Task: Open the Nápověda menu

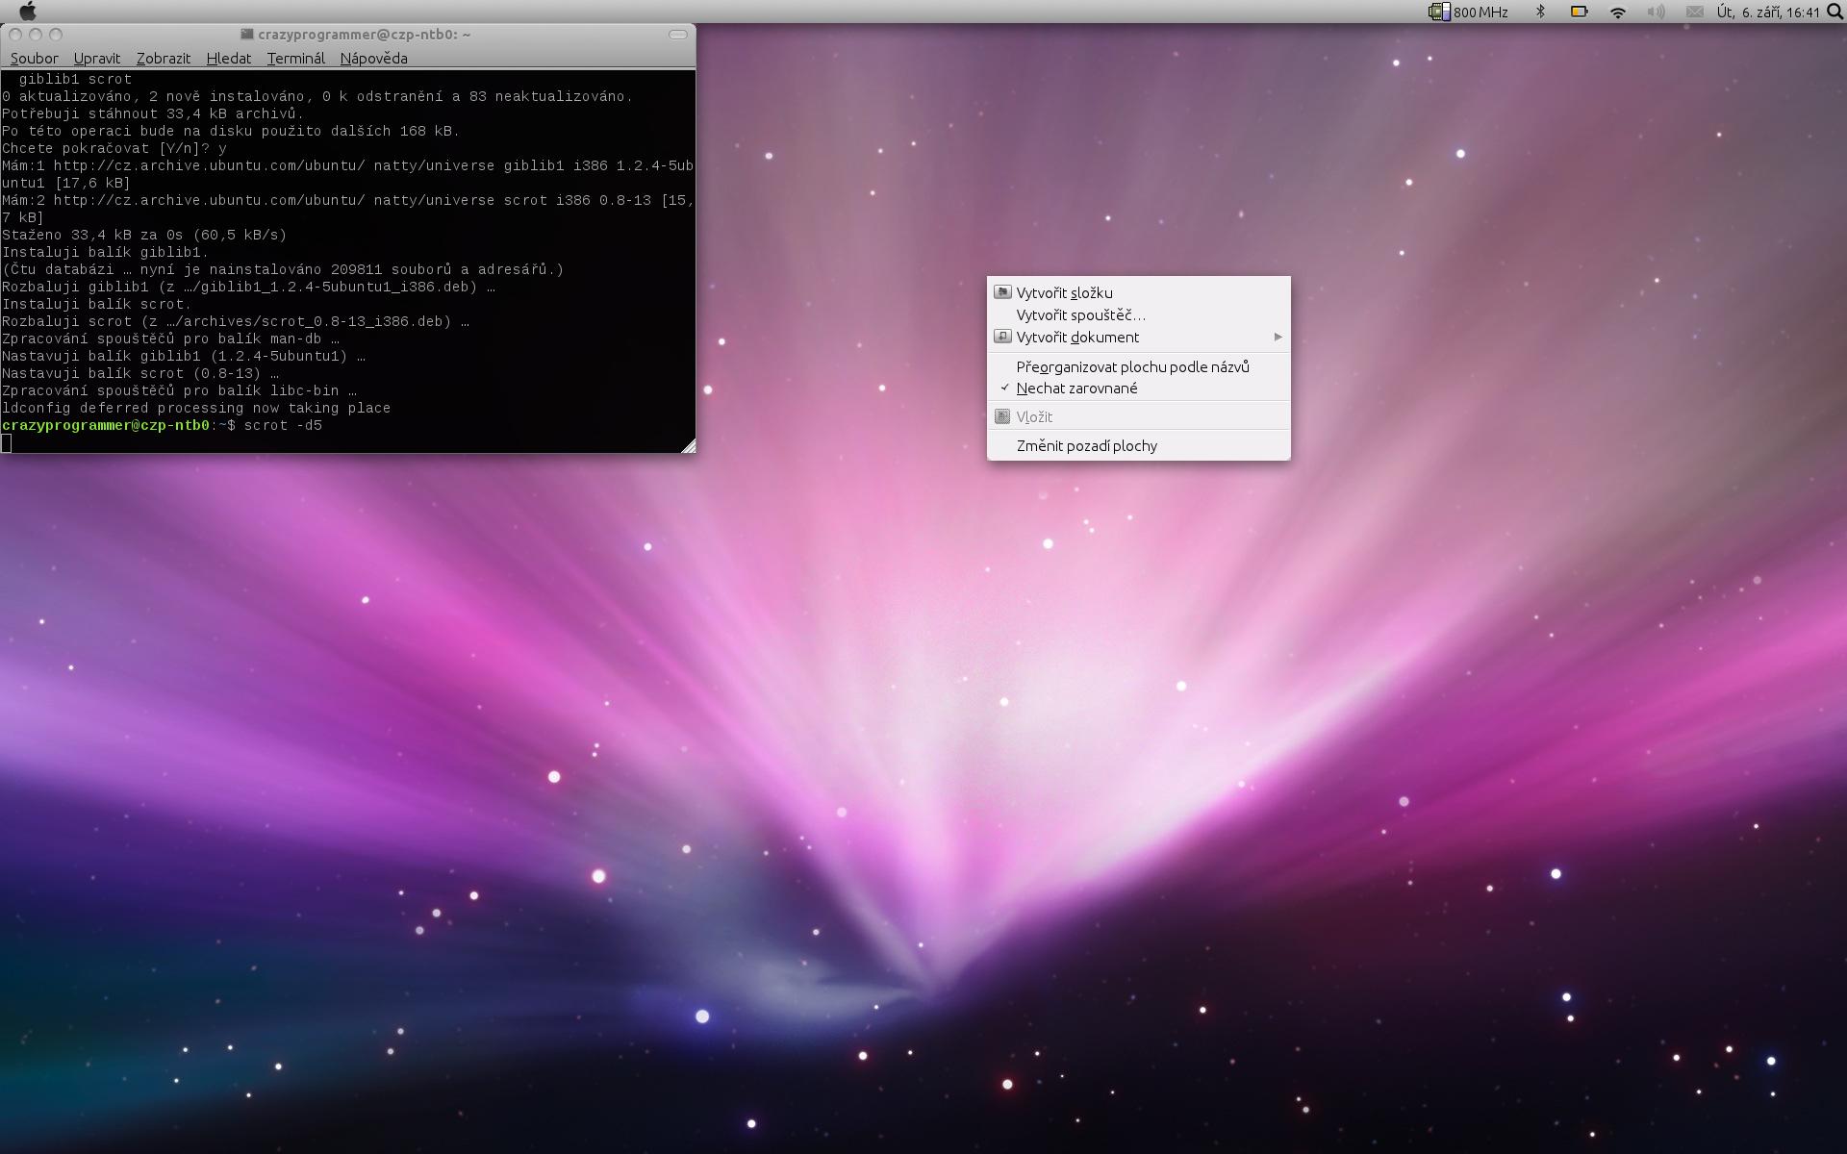Action: pyautogui.click(x=373, y=58)
